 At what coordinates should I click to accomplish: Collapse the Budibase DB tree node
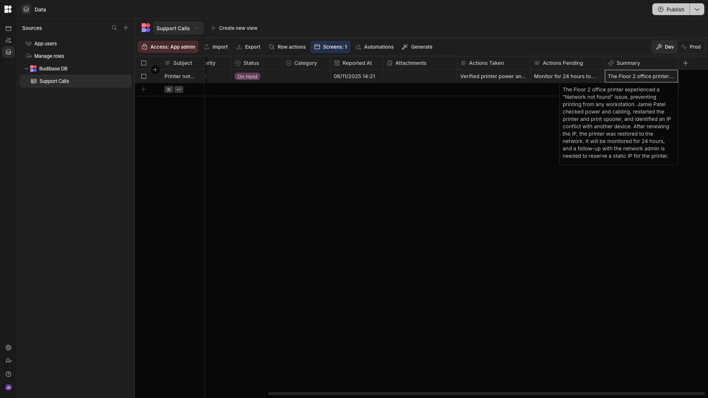pos(27,69)
